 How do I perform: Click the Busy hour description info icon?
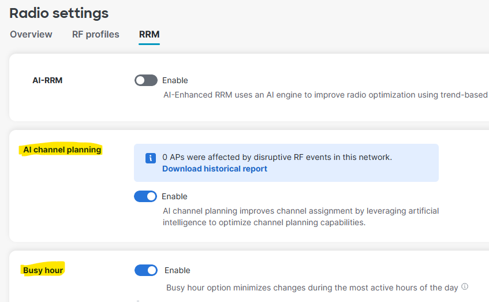click(x=465, y=286)
